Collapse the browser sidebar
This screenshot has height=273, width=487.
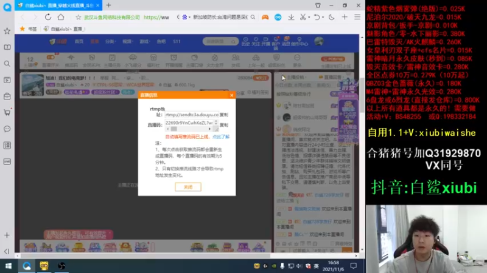pos(7,251)
